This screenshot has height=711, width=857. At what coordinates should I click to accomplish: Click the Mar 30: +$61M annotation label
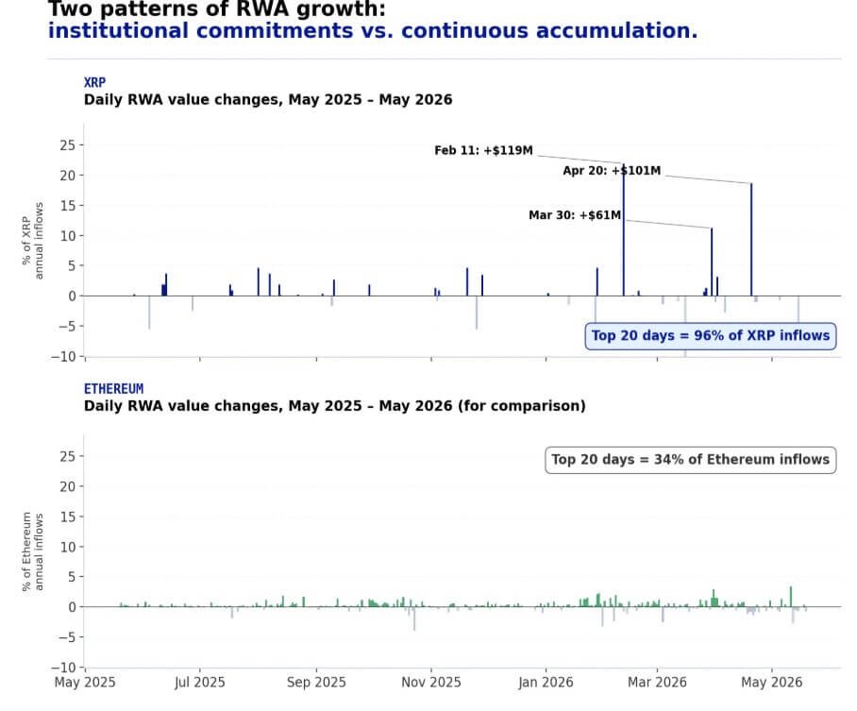(575, 215)
